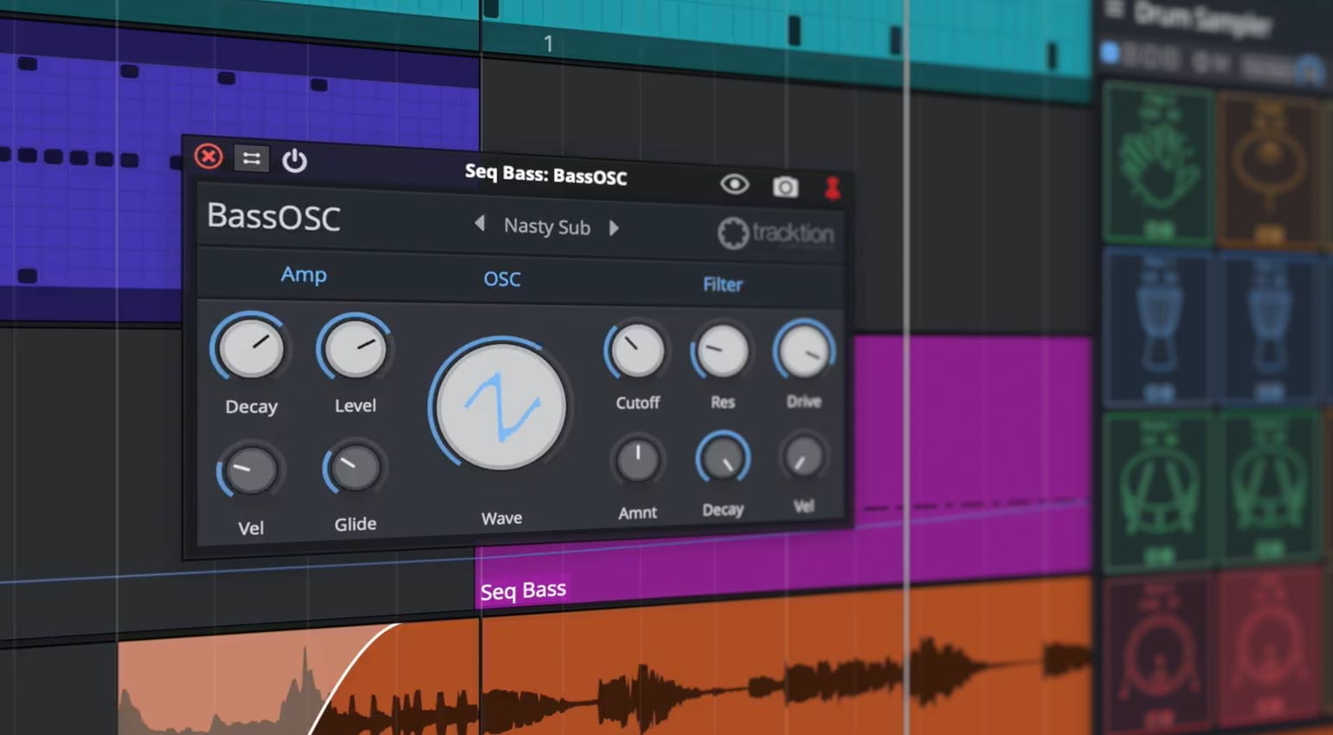Viewport: 1333px width, 735px height.
Task: Click the Tracktion logo
Action: point(776,233)
